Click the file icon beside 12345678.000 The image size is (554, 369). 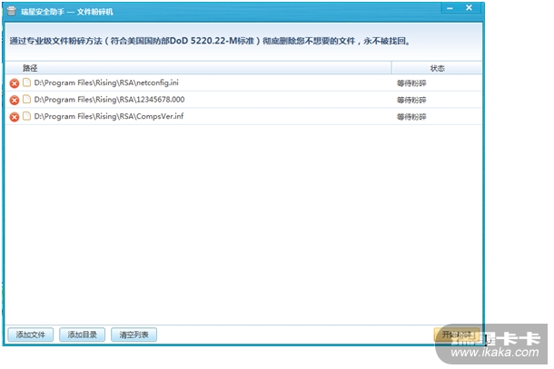26,99
